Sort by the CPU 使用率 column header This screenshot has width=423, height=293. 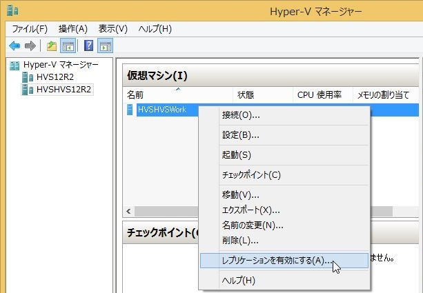click(323, 94)
